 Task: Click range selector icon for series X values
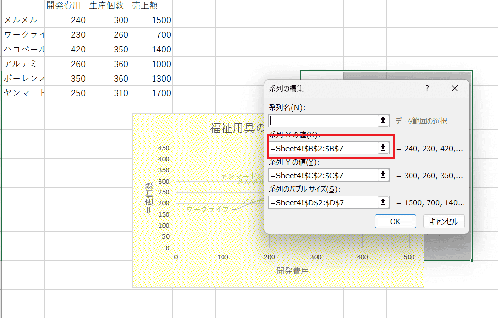click(x=383, y=148)
